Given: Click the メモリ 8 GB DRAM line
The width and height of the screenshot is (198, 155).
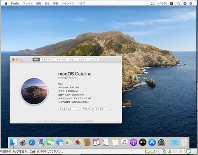Looking at the screenshot, I should 68,91.
